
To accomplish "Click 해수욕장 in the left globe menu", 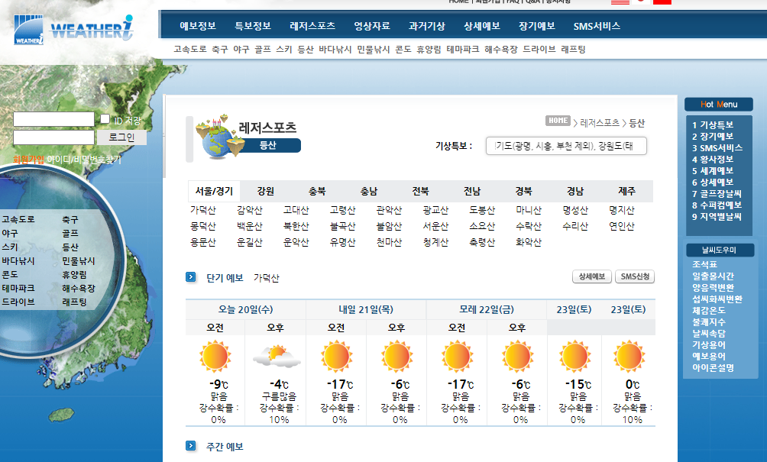I will pos(78,289).
